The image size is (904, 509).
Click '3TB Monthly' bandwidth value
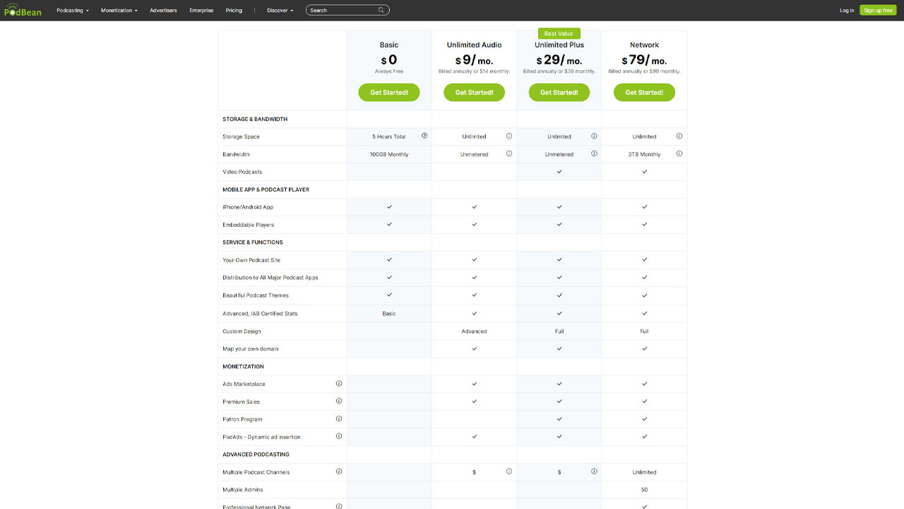(x=644, y=154)
